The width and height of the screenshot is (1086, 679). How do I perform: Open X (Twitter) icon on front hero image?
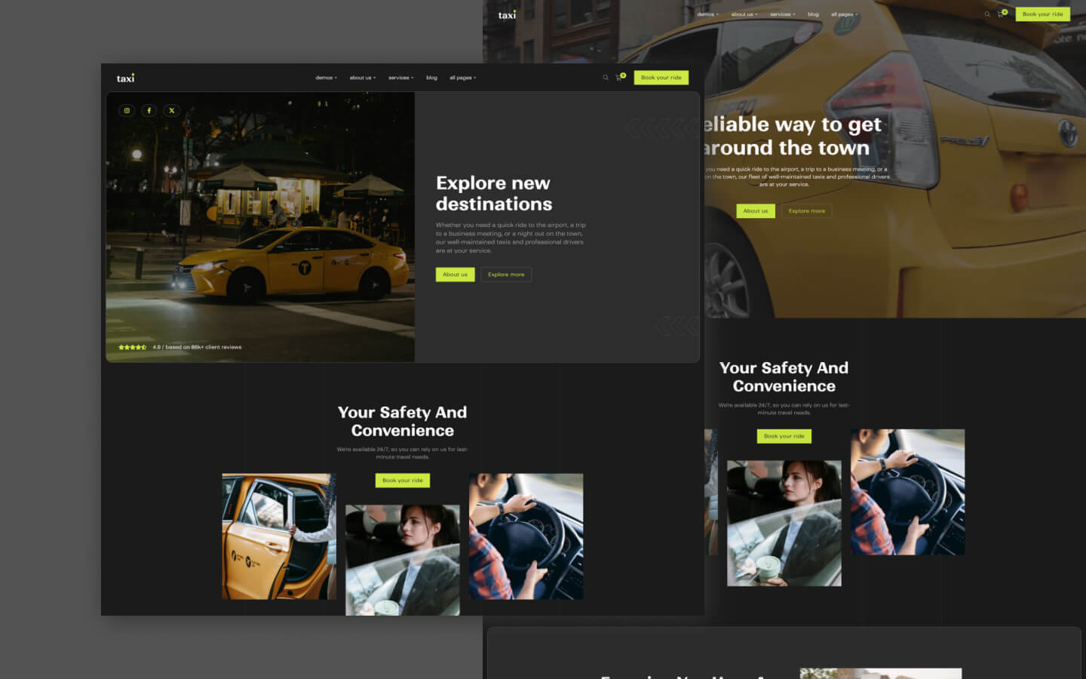(x=172, y=110)
